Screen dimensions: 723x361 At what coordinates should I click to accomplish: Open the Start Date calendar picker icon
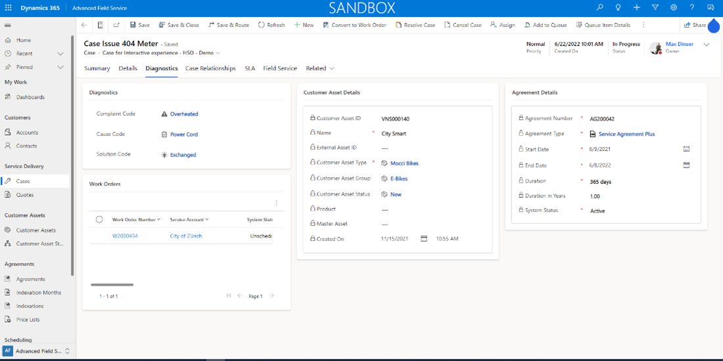pos(686,149)
